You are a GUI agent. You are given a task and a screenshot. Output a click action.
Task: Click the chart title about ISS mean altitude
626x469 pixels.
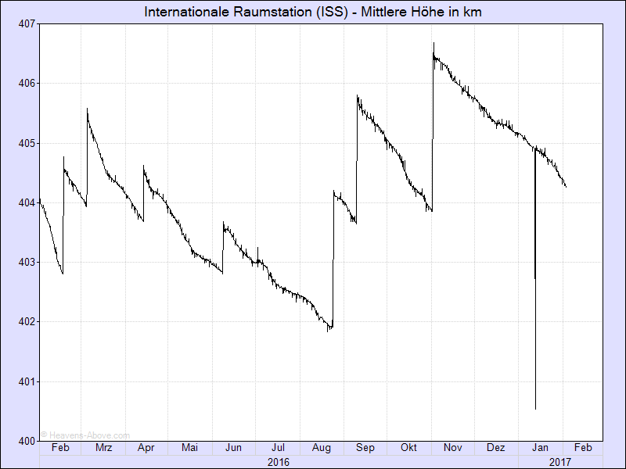coord(313,12)
